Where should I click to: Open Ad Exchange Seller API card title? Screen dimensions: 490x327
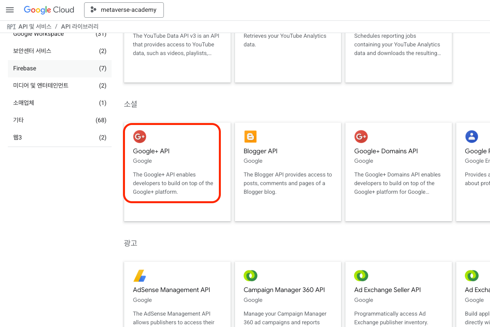click(387, 290)
